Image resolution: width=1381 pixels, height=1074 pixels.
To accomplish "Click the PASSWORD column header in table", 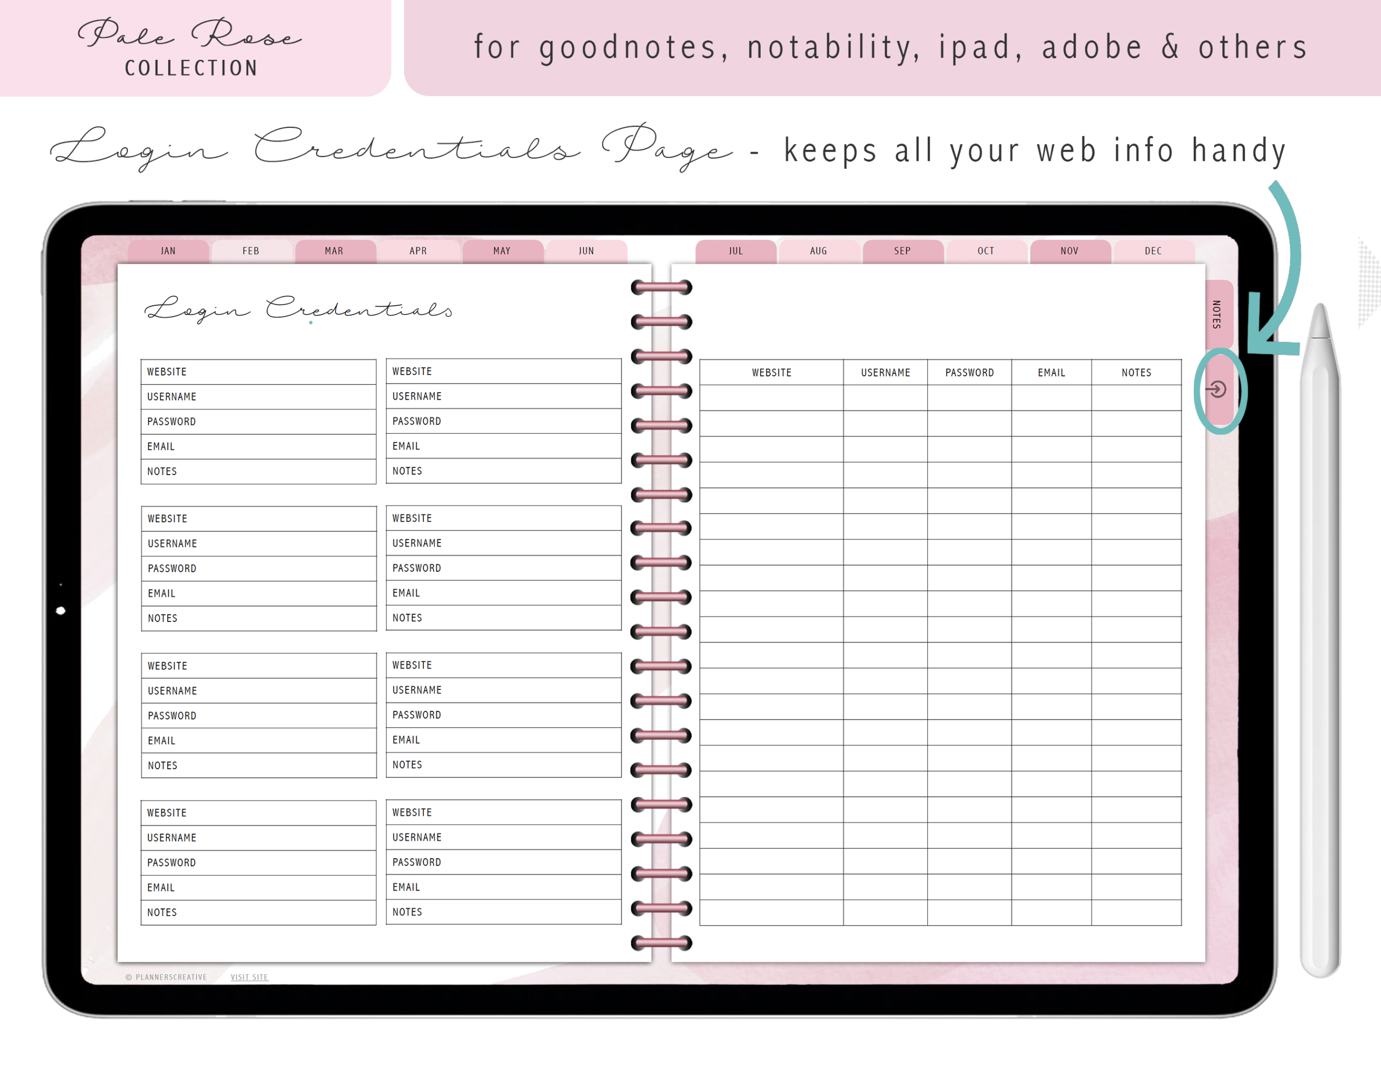I will tap(969, 373).
